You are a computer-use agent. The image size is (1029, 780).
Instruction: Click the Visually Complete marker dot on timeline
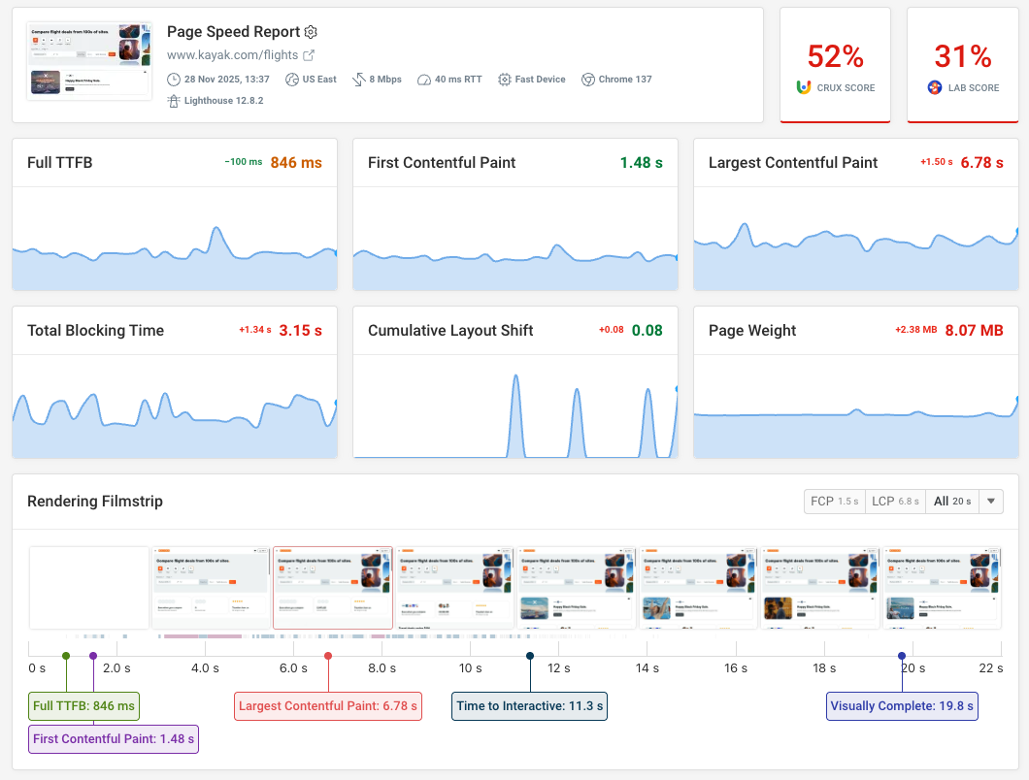[902, 656]
